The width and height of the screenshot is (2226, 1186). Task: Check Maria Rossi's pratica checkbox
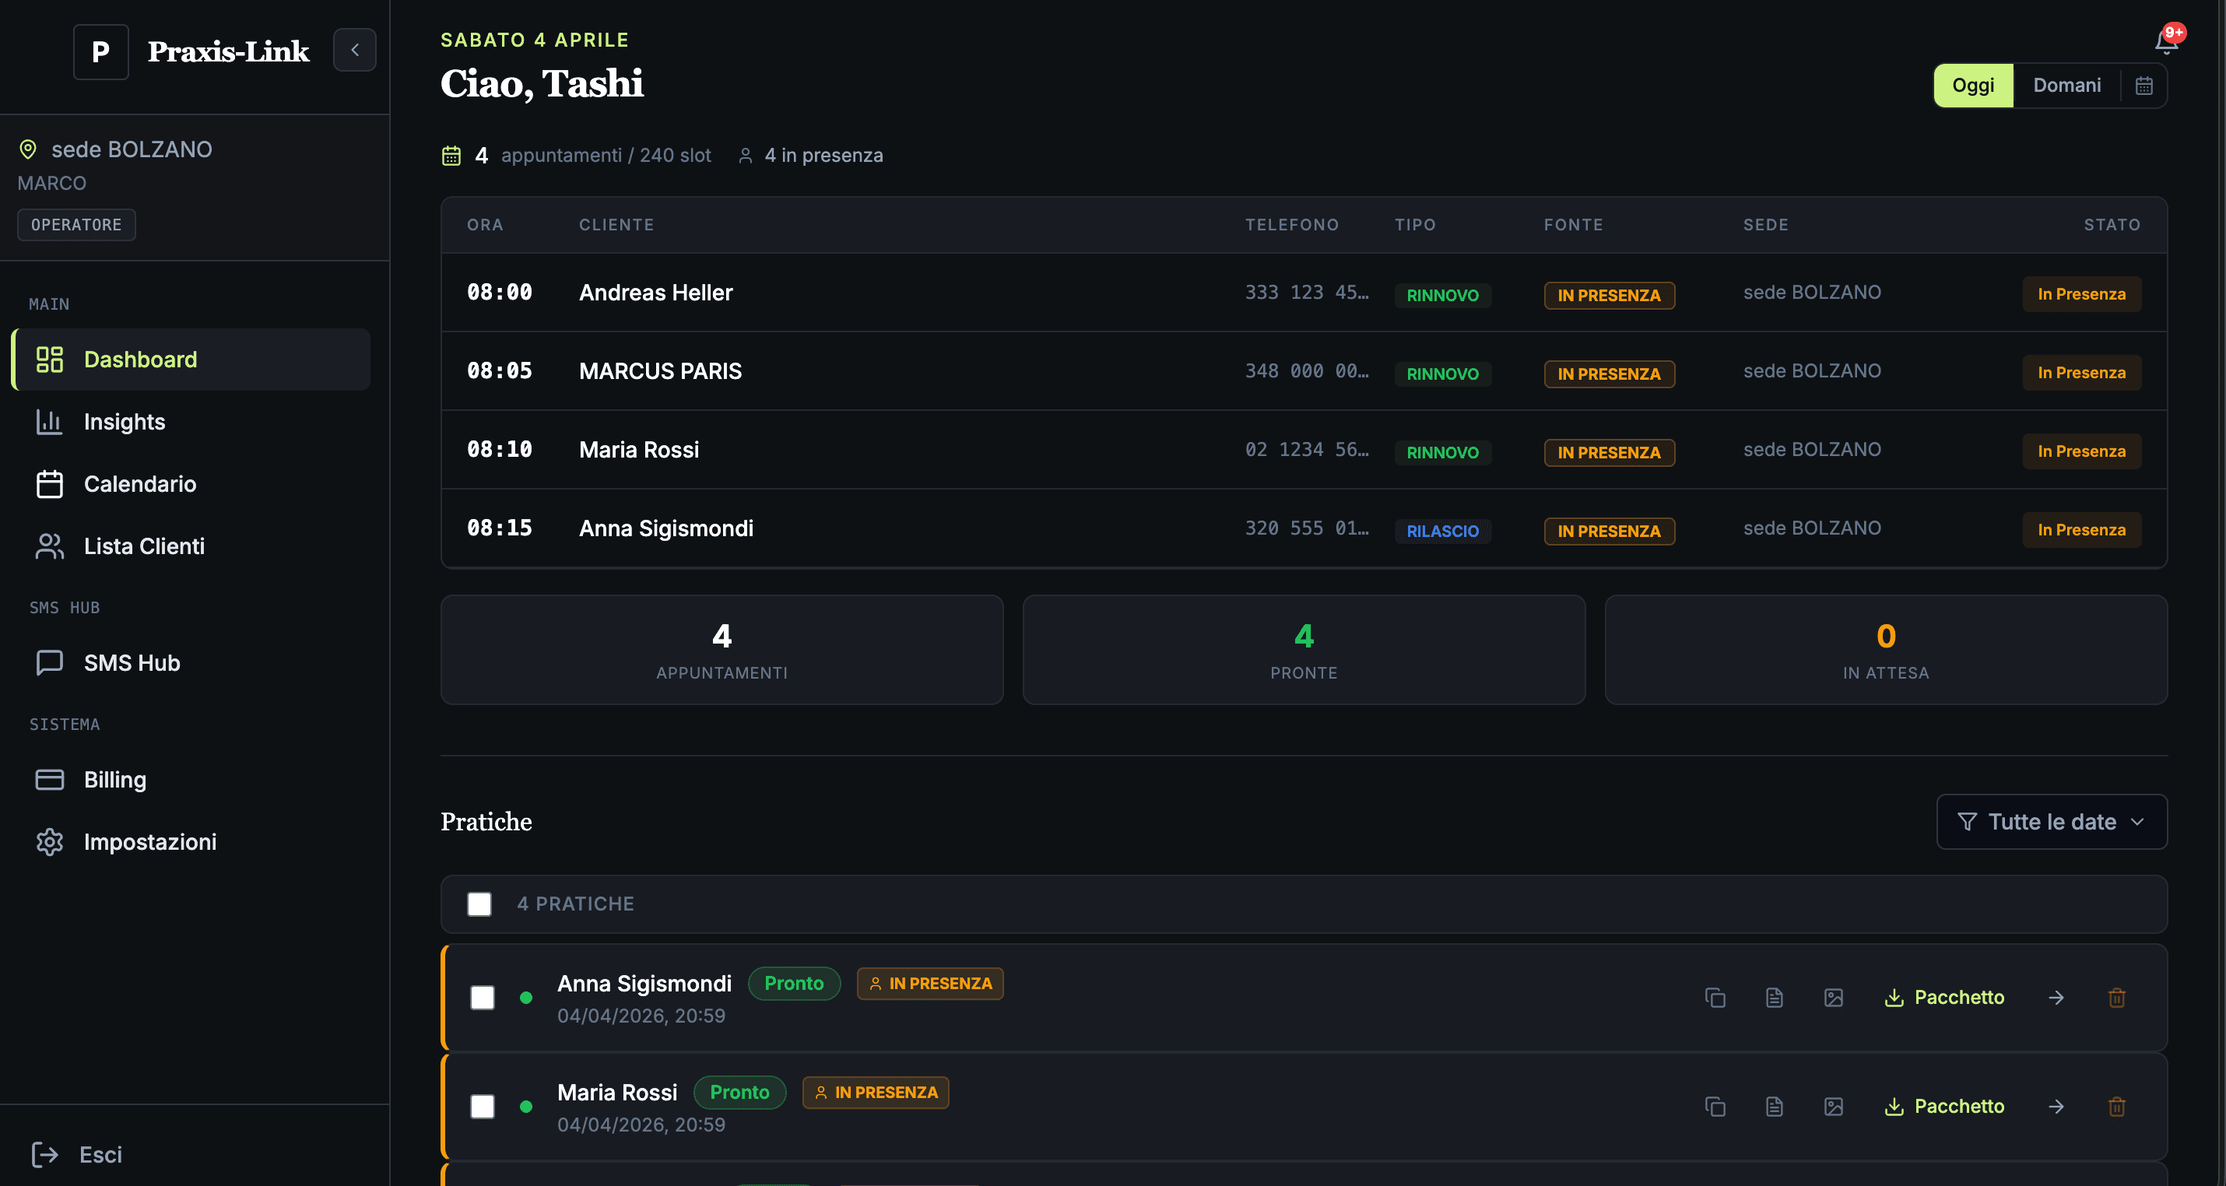point(483,1107)
